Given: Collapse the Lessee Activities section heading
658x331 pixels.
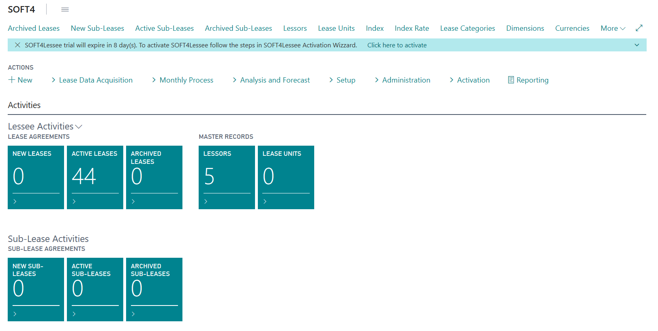Looking at the screenshot, I should click(x=45, y=126).
